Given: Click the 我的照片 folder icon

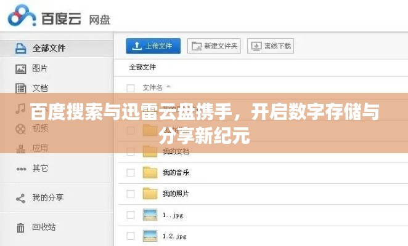Looking at the screenshot, I should point(150,194).
